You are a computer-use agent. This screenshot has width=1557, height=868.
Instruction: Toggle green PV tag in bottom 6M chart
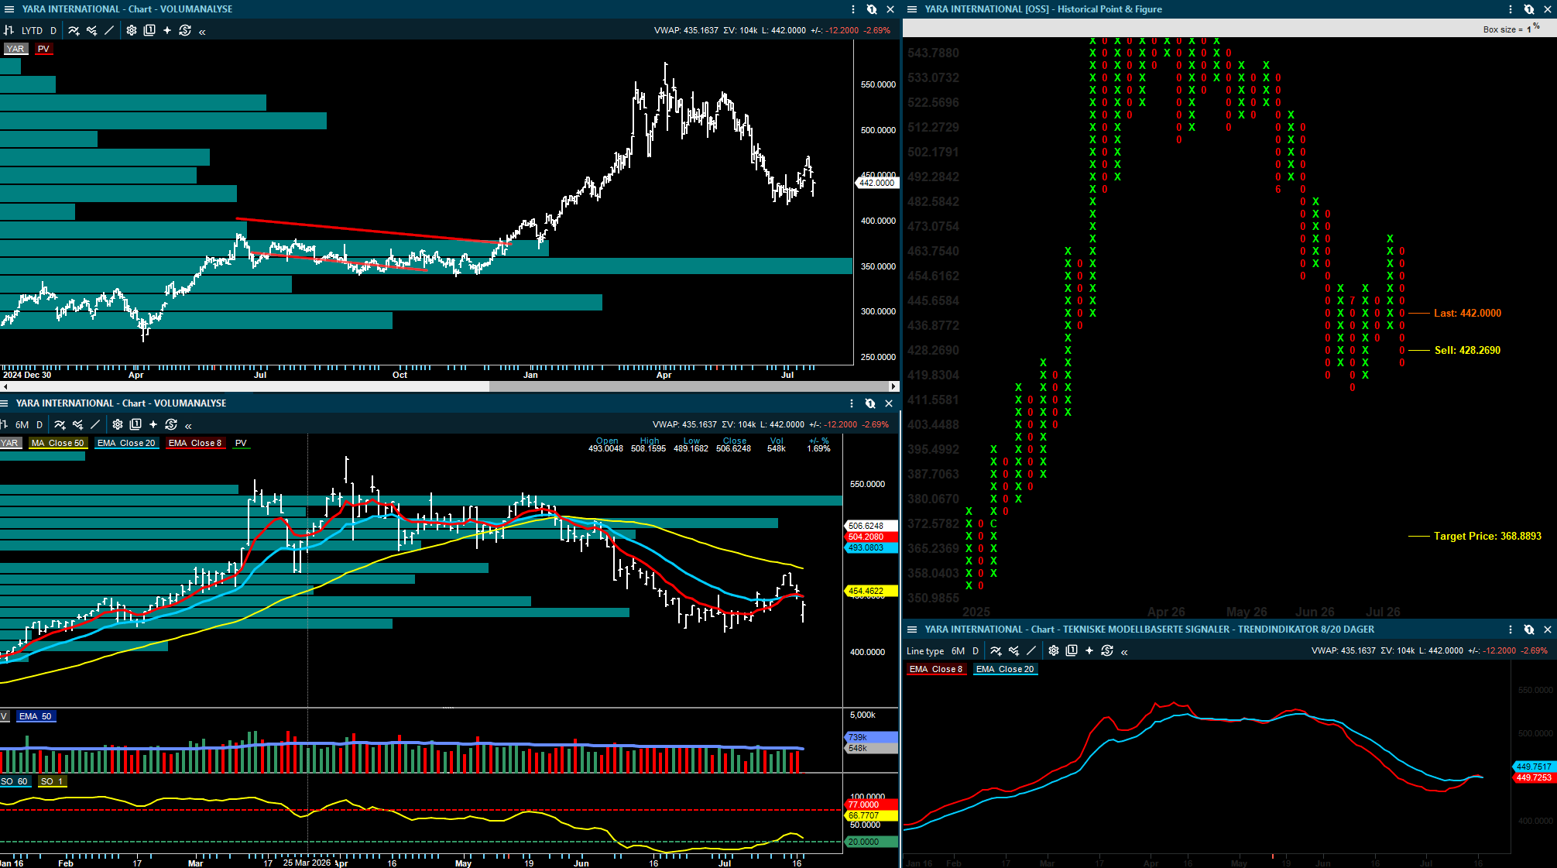[241, 443]
